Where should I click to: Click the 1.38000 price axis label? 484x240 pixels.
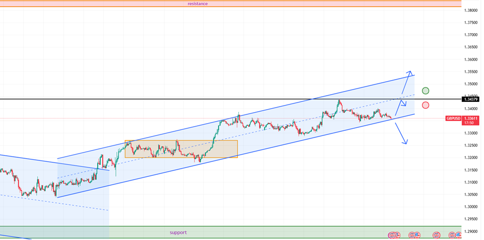pos(471,10)
